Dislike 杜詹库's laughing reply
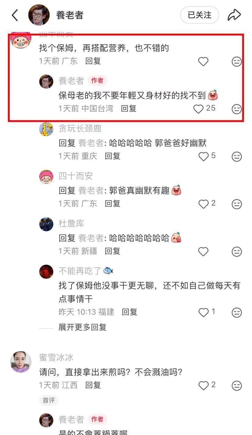The width and height of the screenshot is (252, 435). click(237, 252)
